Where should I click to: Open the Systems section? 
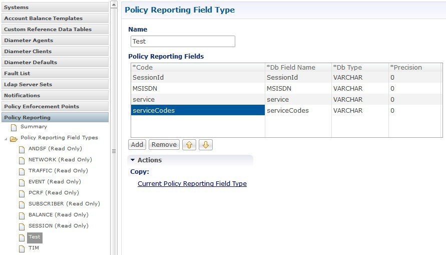tap(55, 7)
